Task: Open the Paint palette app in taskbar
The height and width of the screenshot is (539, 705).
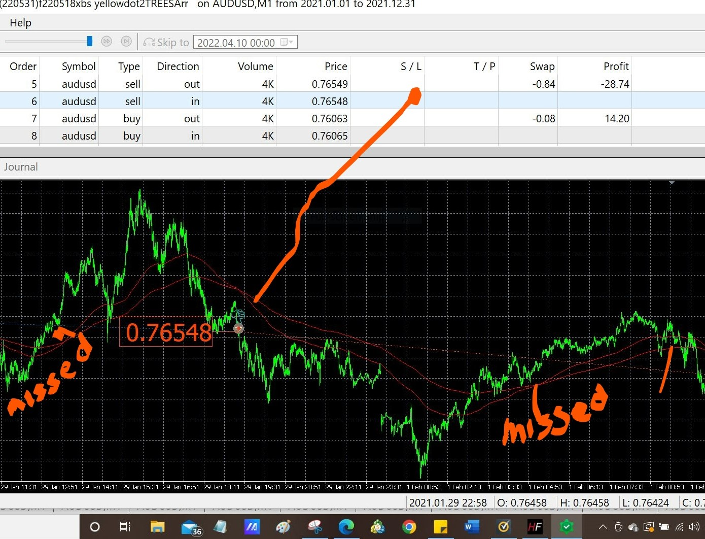Action: pyautogui.click(x=283, y=527)
